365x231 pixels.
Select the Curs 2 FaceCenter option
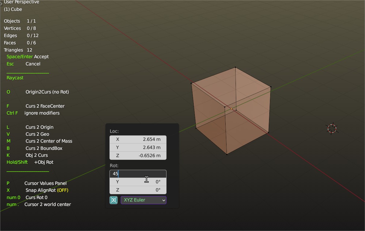coord(46,106)
